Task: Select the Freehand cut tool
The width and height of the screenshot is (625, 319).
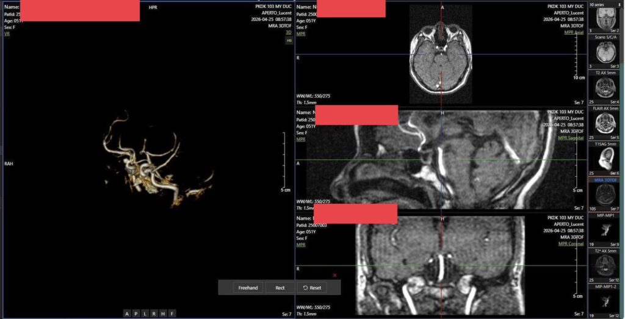Action: (x=248, y=287)
